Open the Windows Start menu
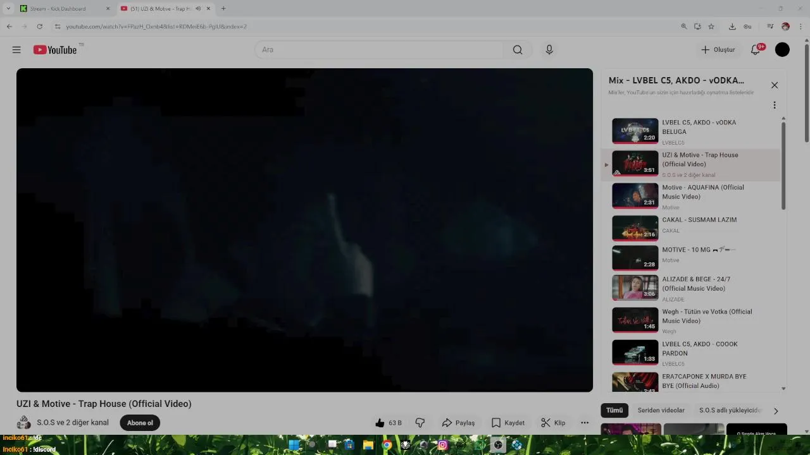The image size is (810, 455). tap(294, 445)
